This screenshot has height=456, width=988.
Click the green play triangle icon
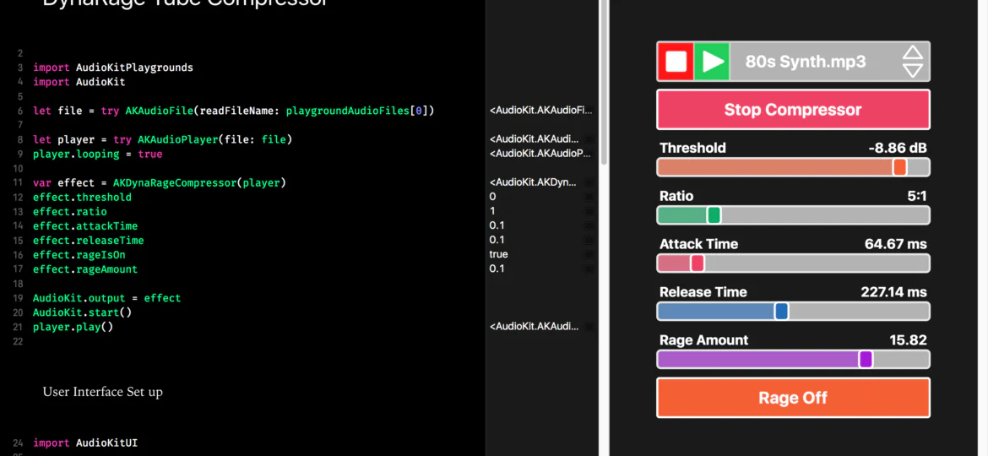[712, 62]
